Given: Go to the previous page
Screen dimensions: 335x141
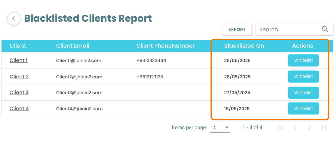Looking at the screenshot, I should pyautogui.click(x=295, y=128).
